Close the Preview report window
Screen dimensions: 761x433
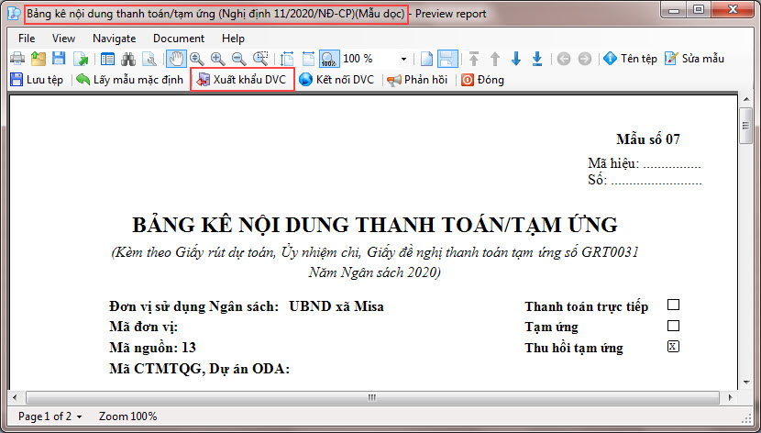pyautogui.click(x=733, y=9)
